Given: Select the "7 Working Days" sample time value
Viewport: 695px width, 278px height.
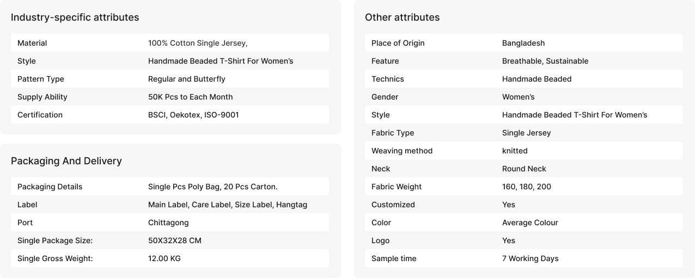Looking at the screenshot, I should tap(530, 258).
